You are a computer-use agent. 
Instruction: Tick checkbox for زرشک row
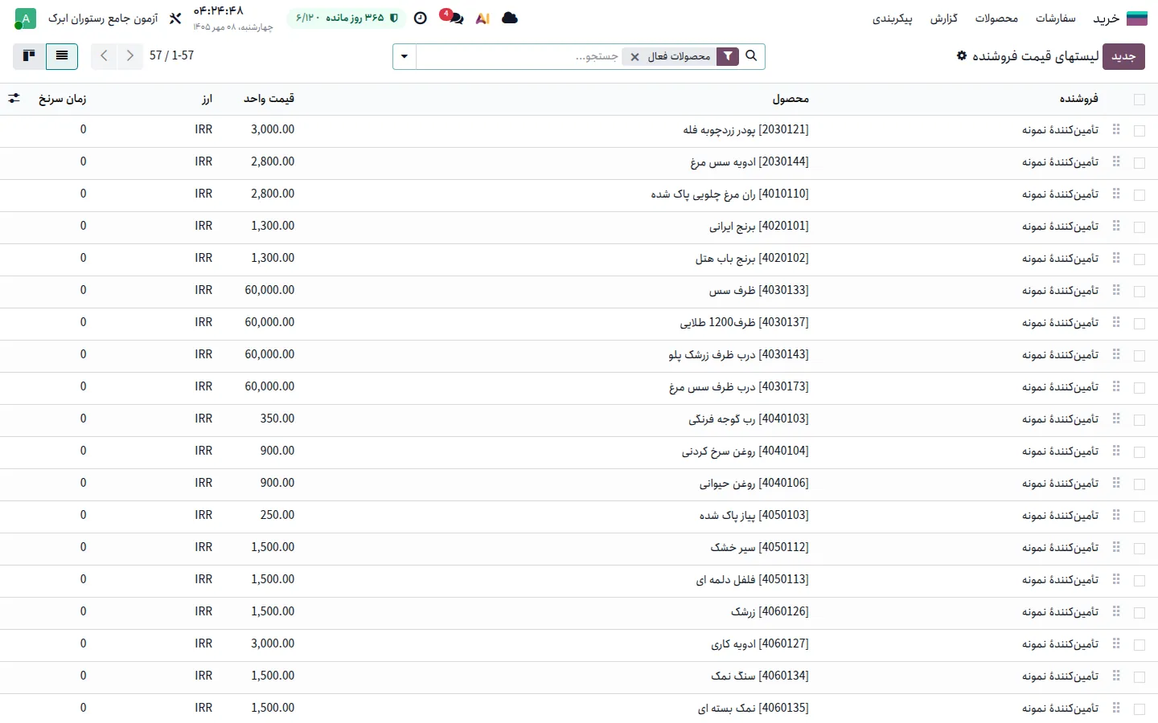pyautogui.click(x=1139, y=613)
